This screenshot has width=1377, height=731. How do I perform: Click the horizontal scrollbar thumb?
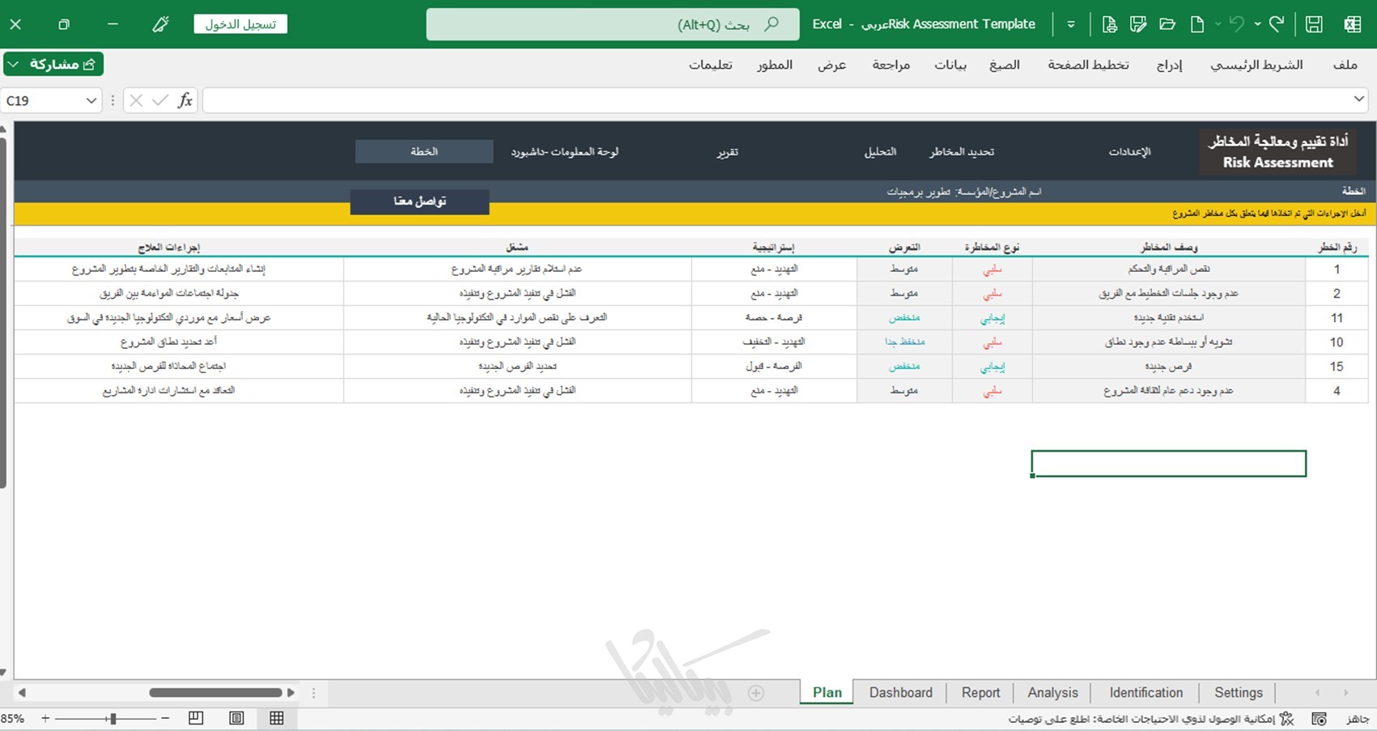[215, 693]
